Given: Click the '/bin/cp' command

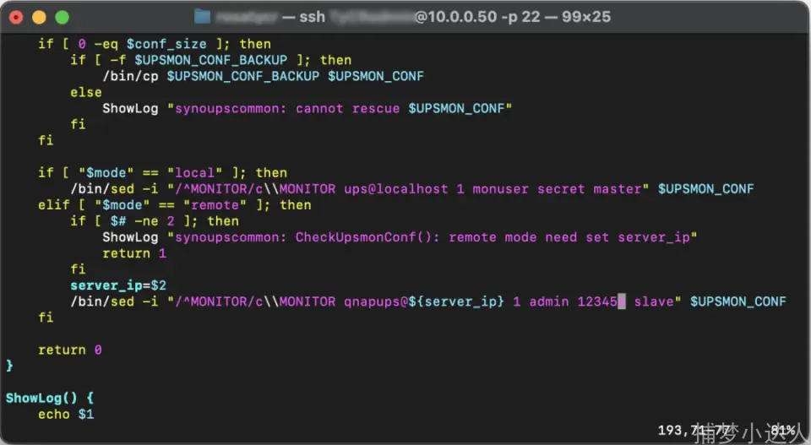Looking at the screenshot, I should point(130,76).
